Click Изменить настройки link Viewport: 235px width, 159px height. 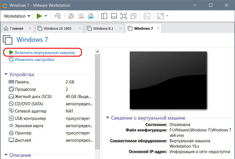[34, 60]
